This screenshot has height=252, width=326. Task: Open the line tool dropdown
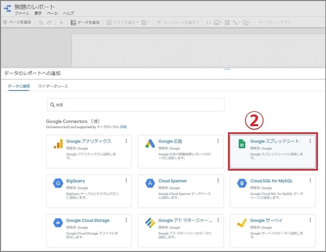[237, 22]
